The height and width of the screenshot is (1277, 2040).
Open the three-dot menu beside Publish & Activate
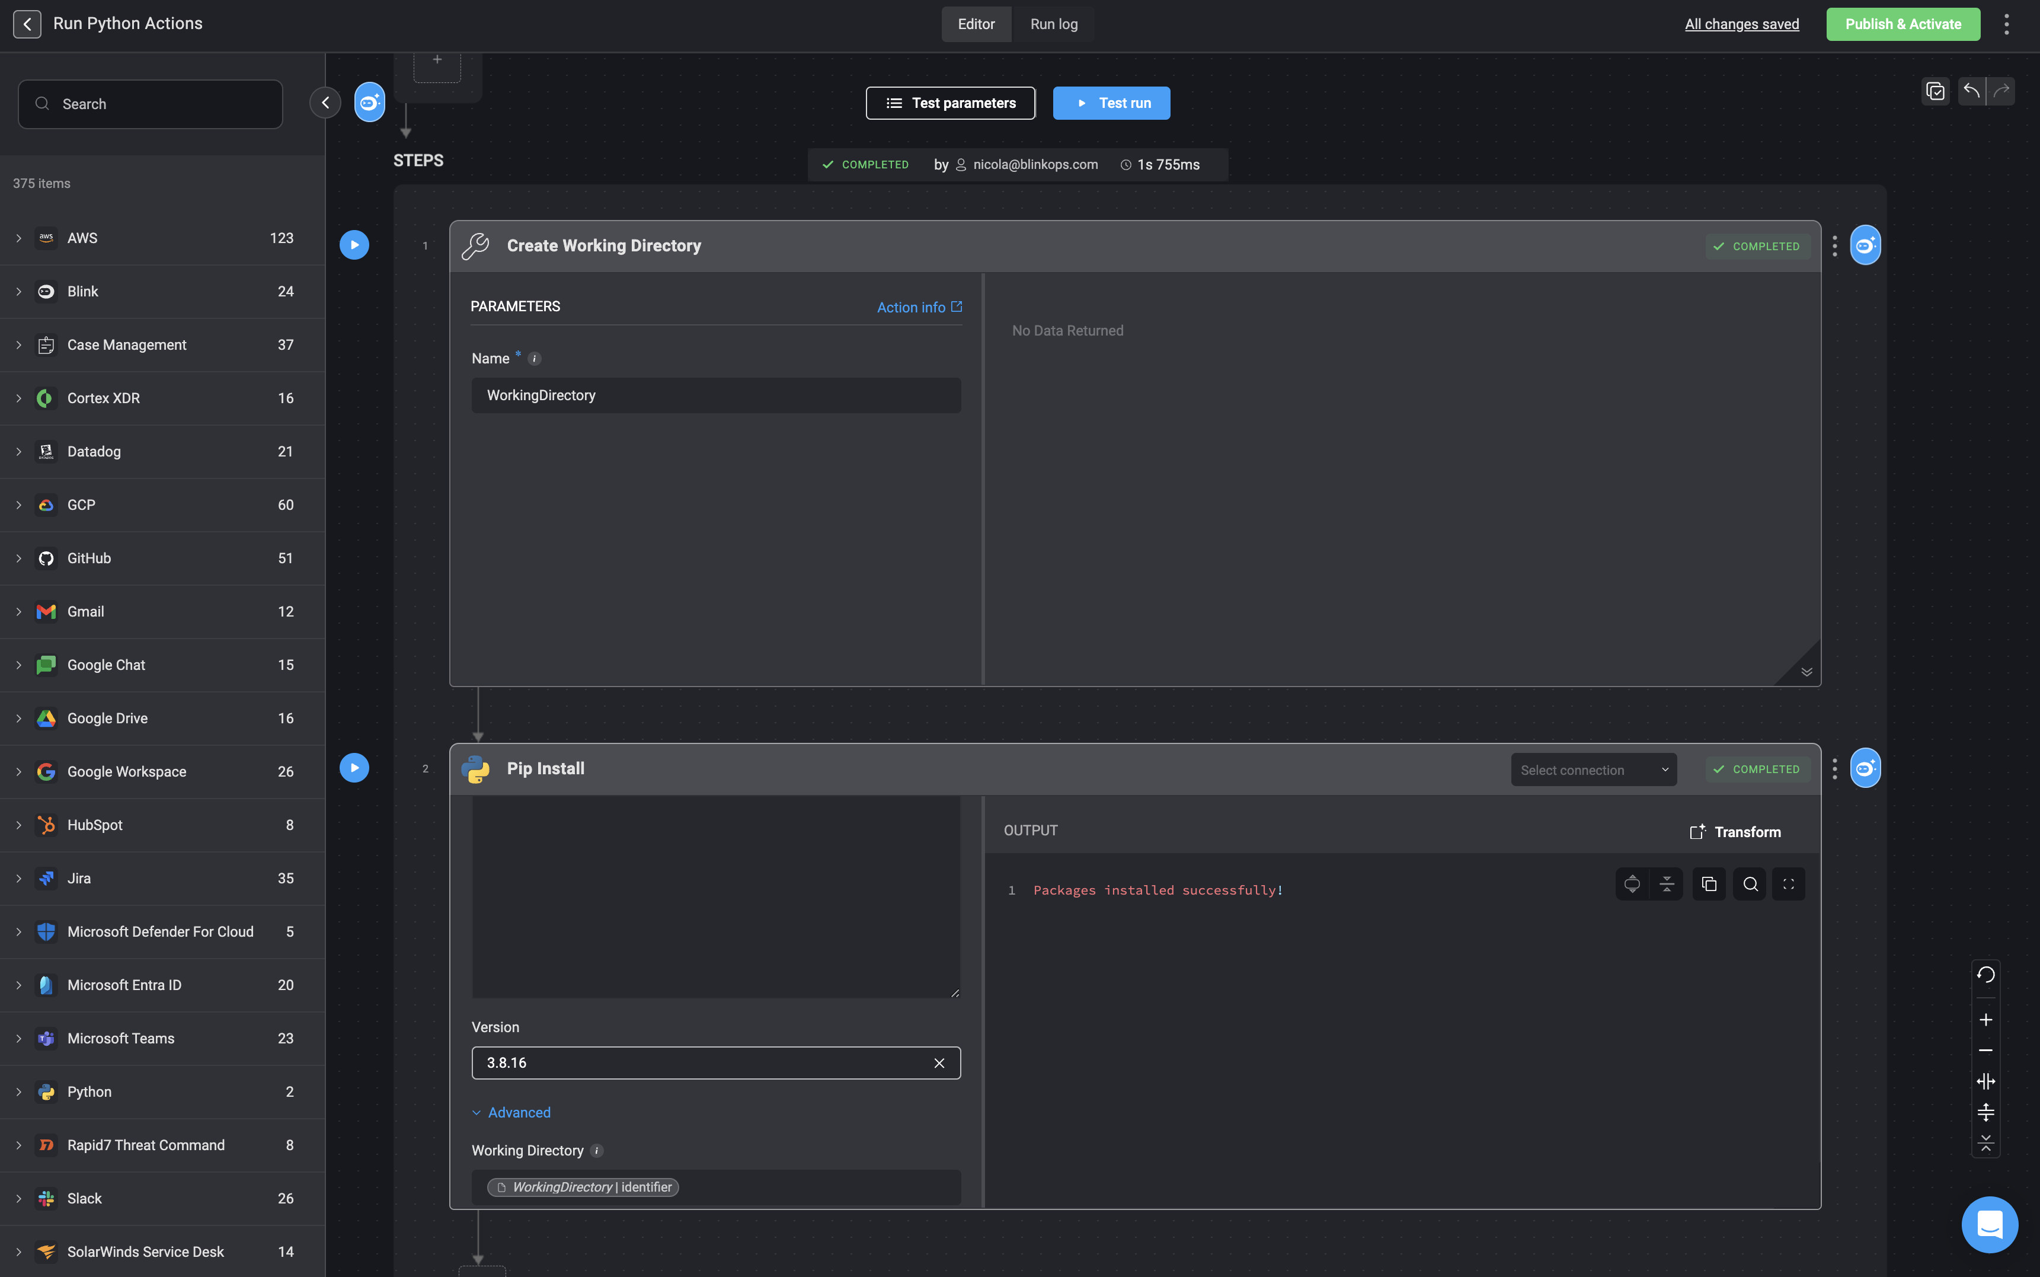point(2006,24)
